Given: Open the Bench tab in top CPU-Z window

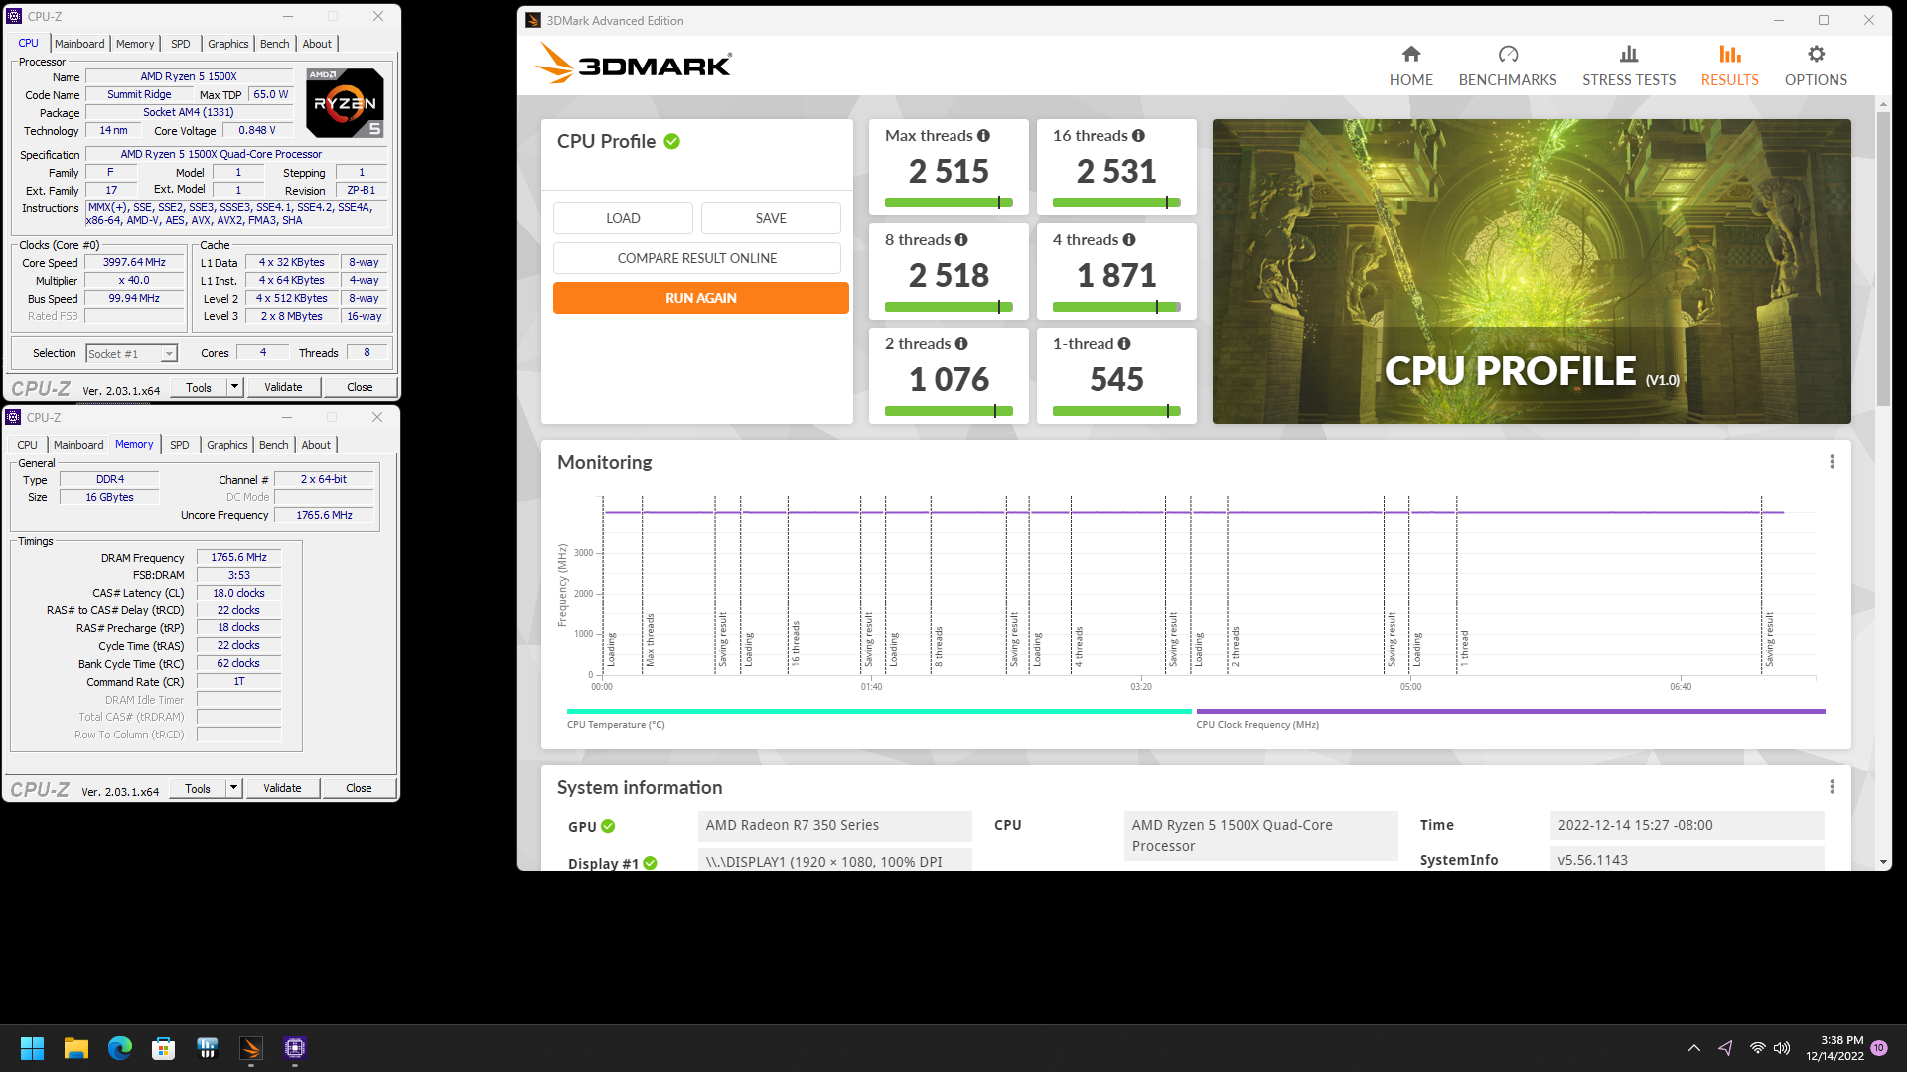Looking at the screenshot, I should click(x=274, y=44).
